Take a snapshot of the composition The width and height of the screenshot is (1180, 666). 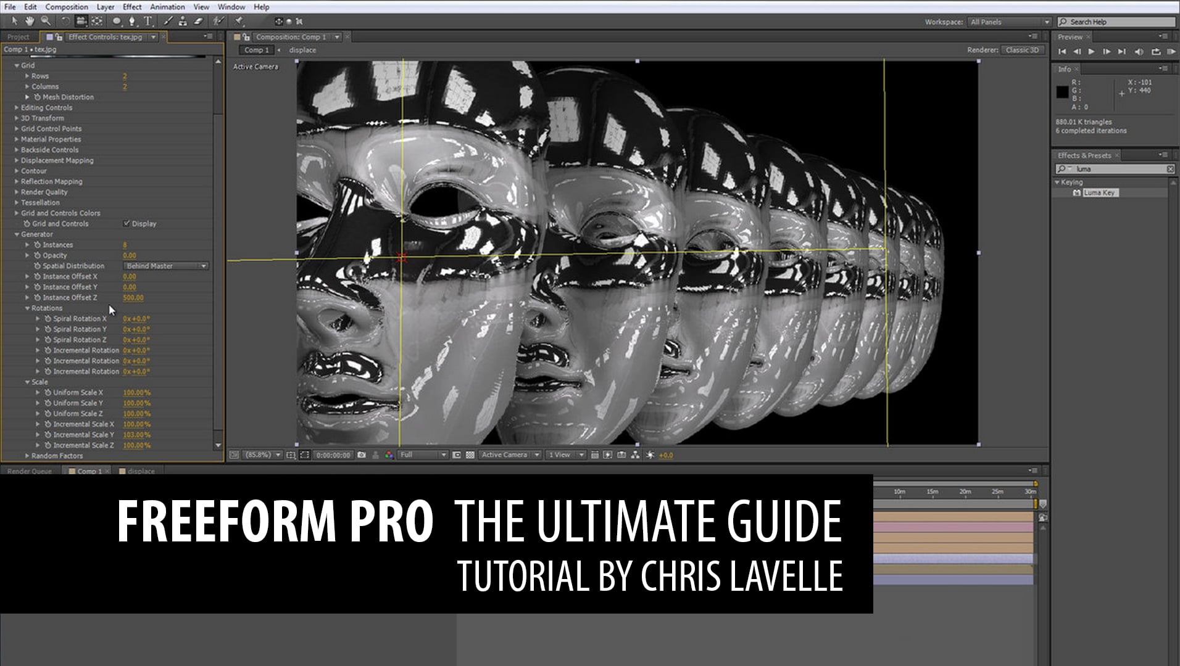tap(361, 455)
